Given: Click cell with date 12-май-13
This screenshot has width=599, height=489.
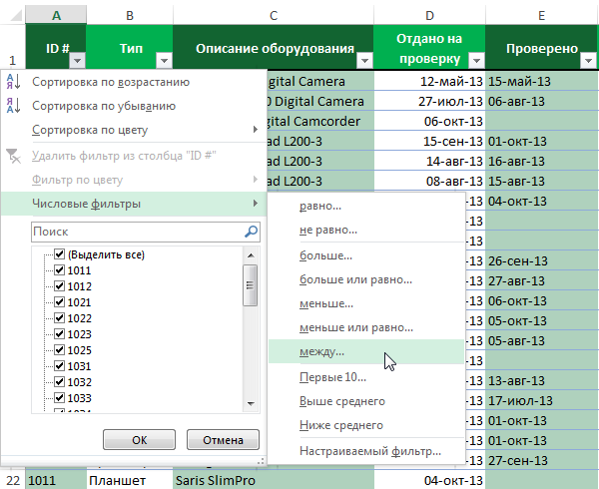Looking at the screenshot, I should pos(429,81).
